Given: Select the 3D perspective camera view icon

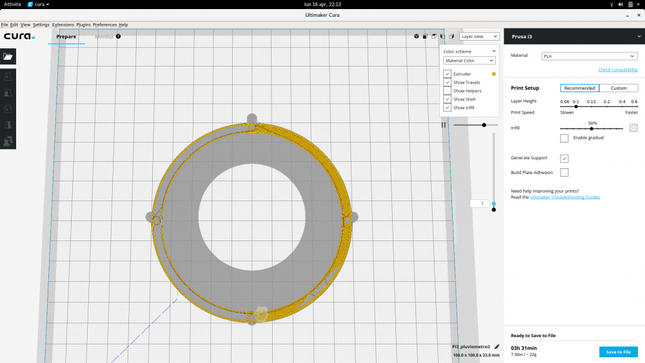Looking at the screenshot, I should click(x=416, y=37).
